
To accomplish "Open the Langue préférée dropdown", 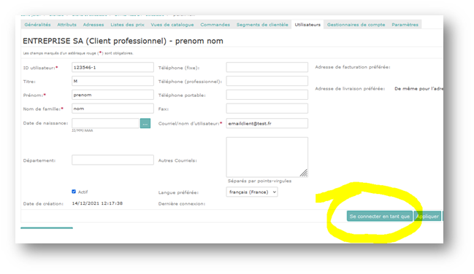I will point(252,192).
